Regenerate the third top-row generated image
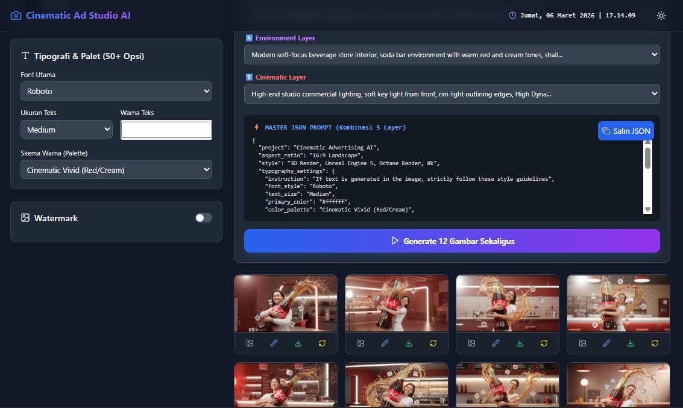 [544, 343]
